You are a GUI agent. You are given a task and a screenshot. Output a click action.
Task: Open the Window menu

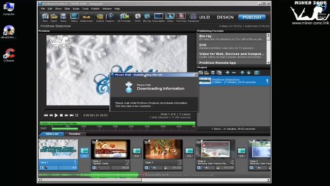point(107,9)
